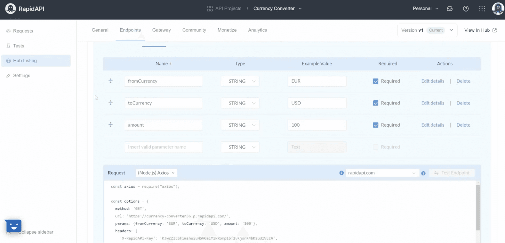Click the EUR example value field
The image size is (505, 243).
point(317,81)
